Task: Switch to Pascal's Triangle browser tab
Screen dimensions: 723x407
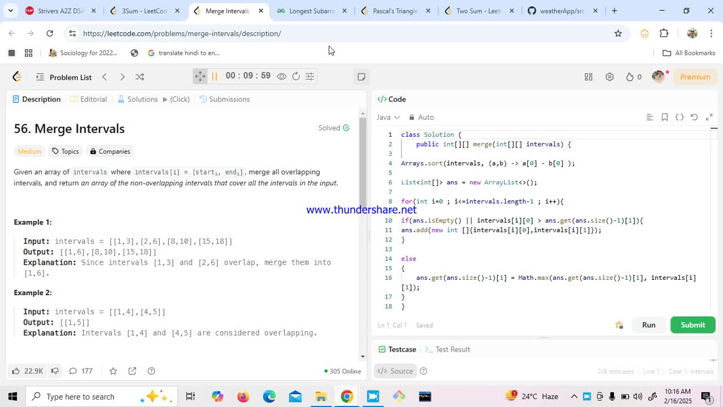Action: pyautogui.click(x=395, y=11)
